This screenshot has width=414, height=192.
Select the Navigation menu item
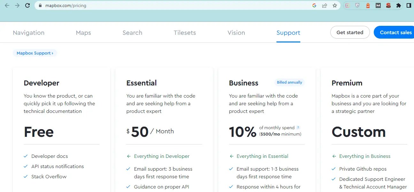pyautogui.click(x=28, y=33)
